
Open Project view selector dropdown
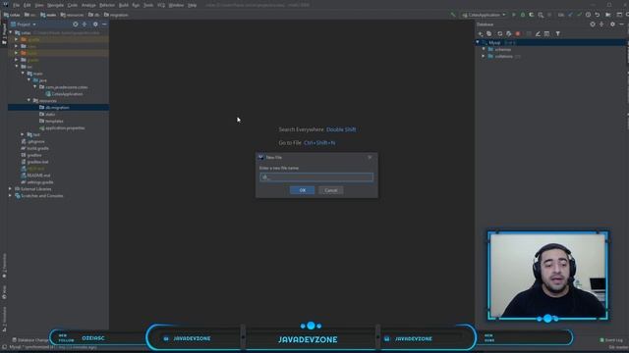pos(24,25)
